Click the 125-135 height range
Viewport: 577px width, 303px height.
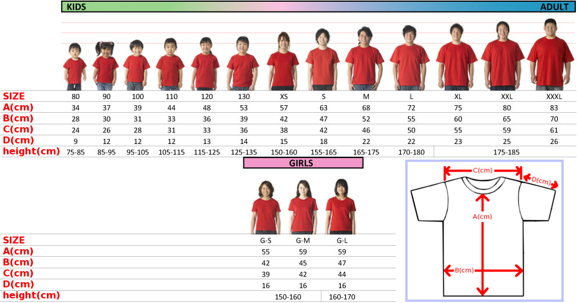pyautogui.click(x=243, y=153)
